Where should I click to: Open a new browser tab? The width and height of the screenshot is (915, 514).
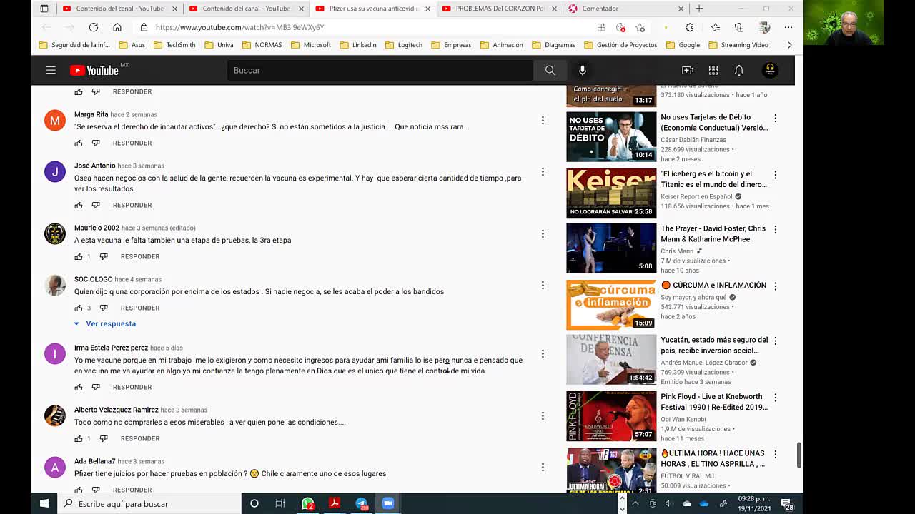coord(699,9)
